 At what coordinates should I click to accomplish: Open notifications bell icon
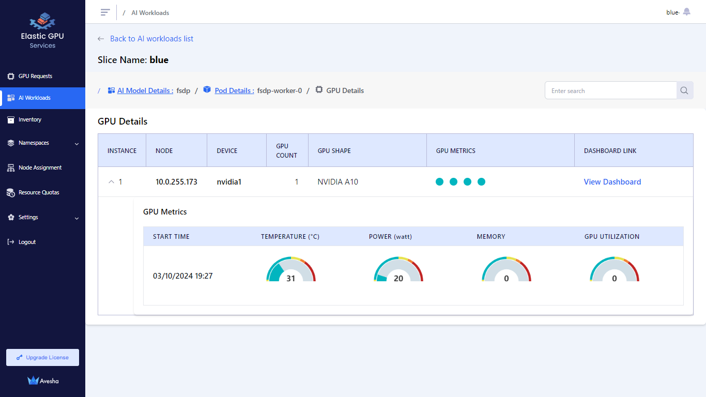point(686,12)
